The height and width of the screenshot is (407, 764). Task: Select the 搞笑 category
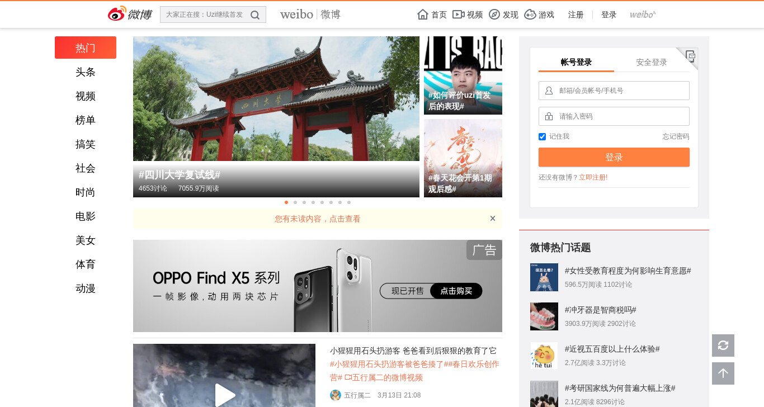86,144
